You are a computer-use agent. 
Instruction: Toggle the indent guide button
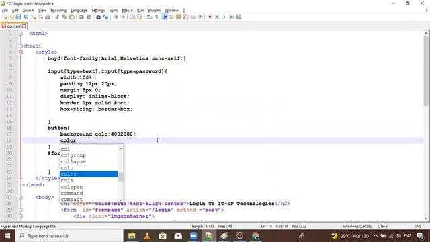pos(164,17)
